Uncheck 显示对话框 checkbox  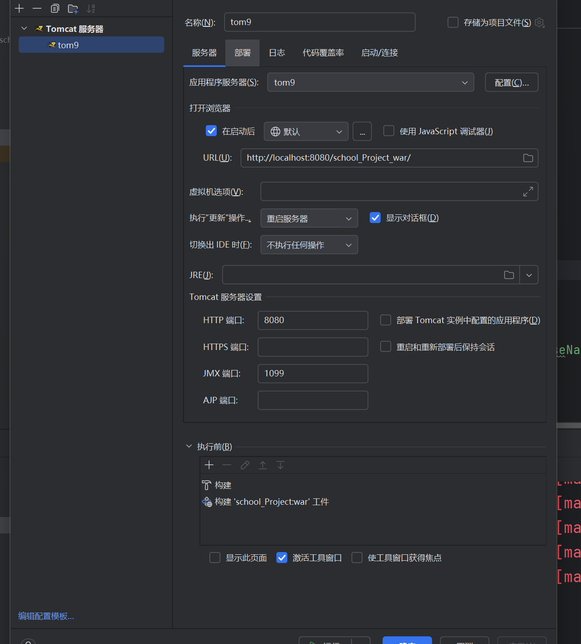coord(375,218)
